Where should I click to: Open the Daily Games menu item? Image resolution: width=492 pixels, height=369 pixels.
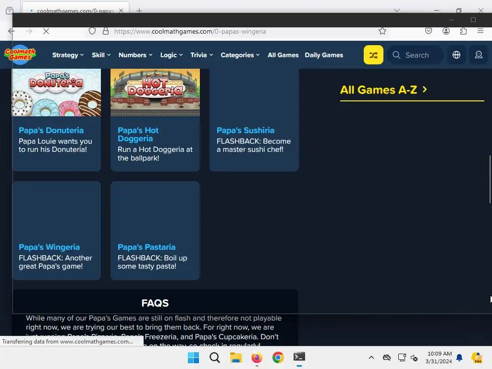coord(324,55)
